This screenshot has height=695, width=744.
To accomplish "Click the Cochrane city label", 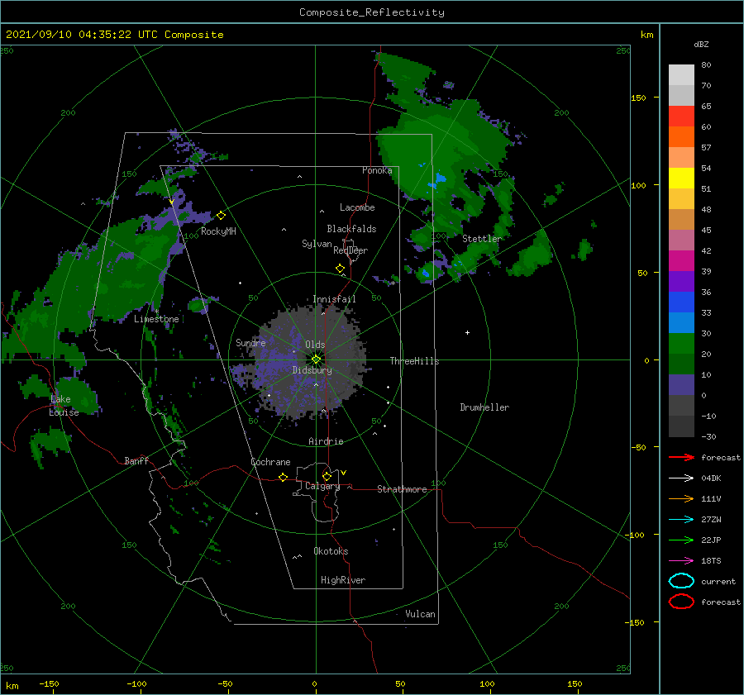I will pyautogui.click(x=270, y=462).
